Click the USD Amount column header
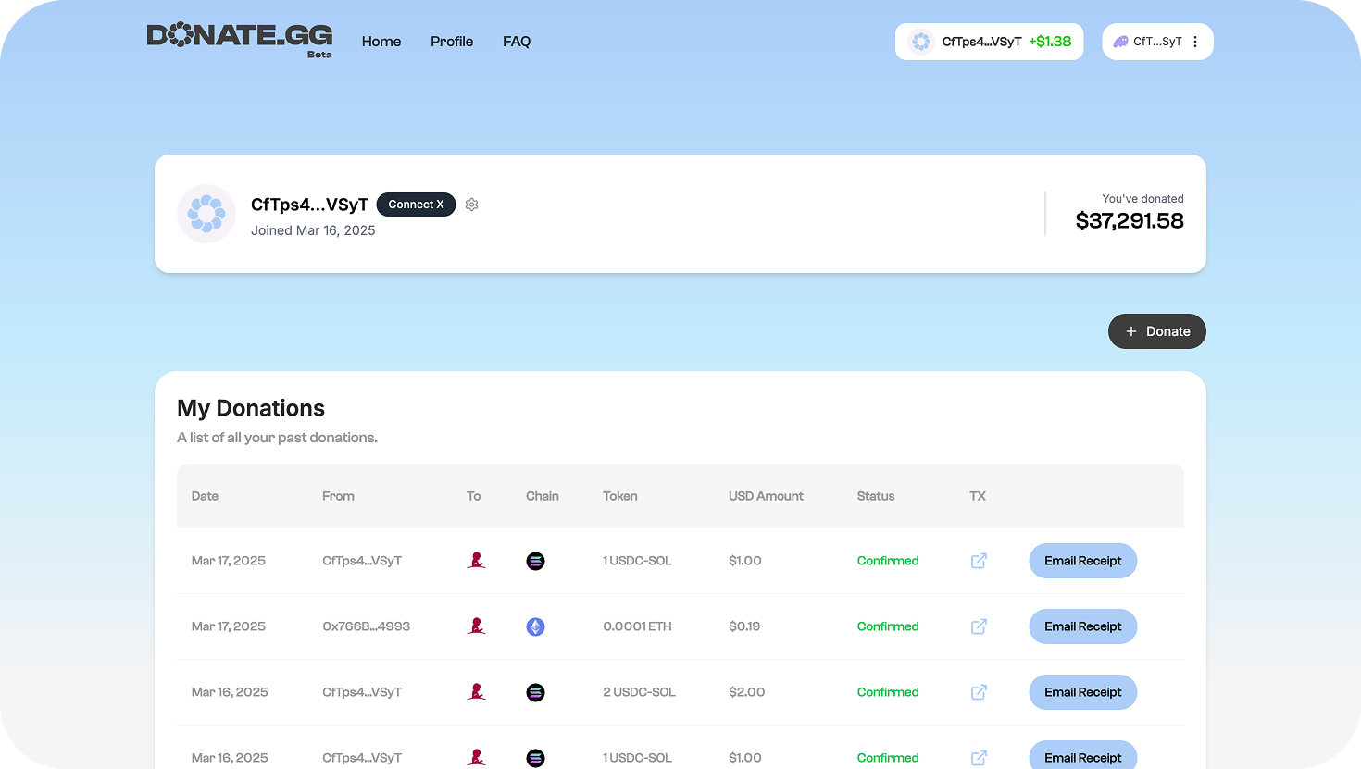Image resolution: width=1361 pixels, height=769 pixels. tap(766, 496)
